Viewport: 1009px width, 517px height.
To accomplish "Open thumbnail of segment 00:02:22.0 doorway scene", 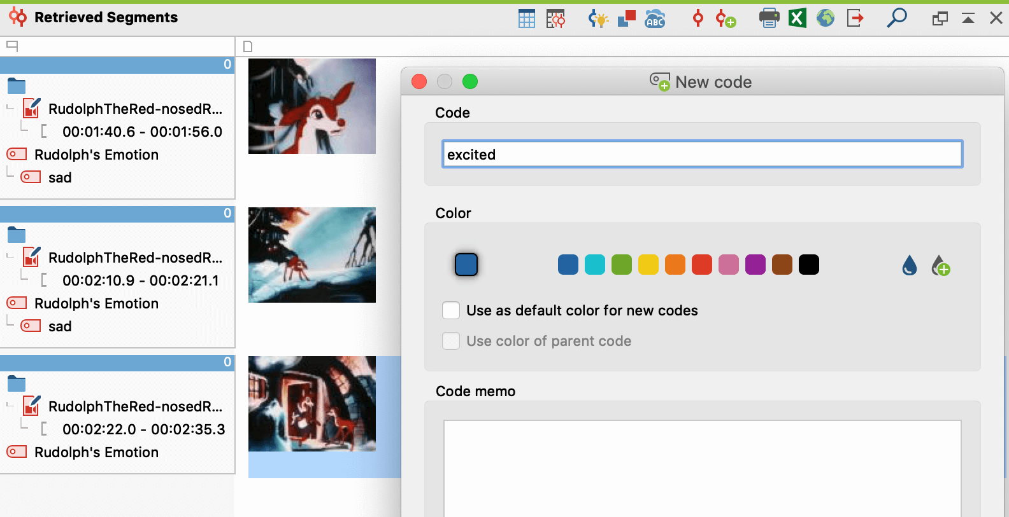I will click(312, 404).
